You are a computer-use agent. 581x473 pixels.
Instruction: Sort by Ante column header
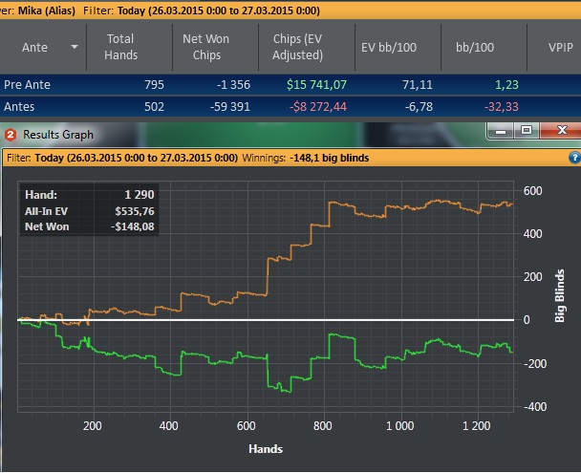[x=34, y=48]
